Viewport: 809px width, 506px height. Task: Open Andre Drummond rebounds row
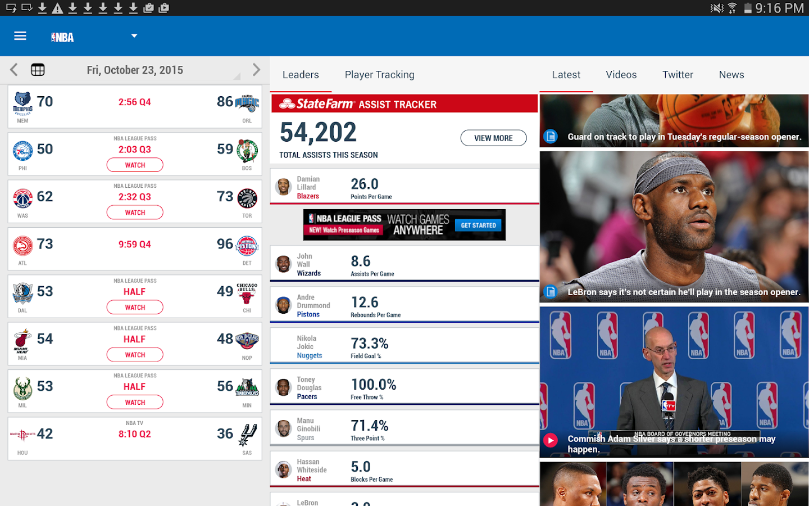pos(404,304)
